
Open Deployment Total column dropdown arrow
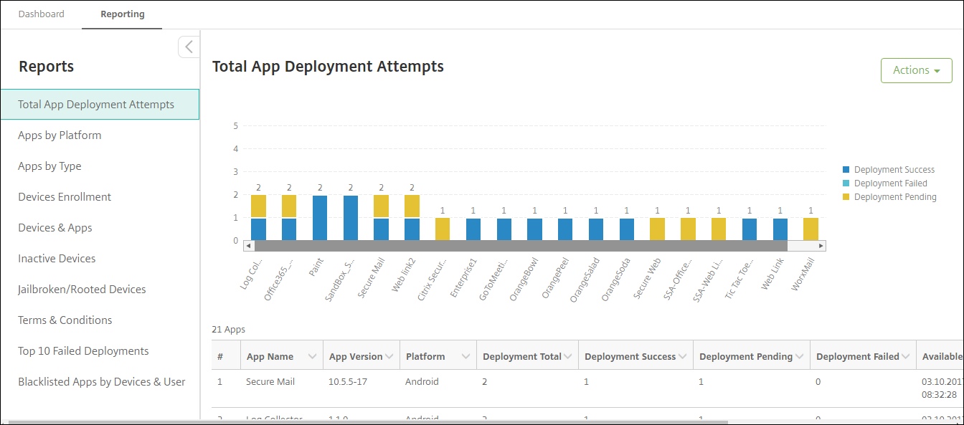click(x=567, y=356)
